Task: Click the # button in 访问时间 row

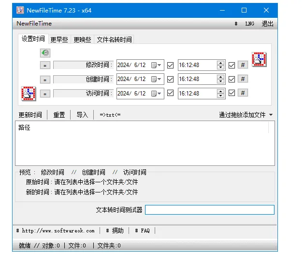Action: pyautogui.click(x=243, y=93)
